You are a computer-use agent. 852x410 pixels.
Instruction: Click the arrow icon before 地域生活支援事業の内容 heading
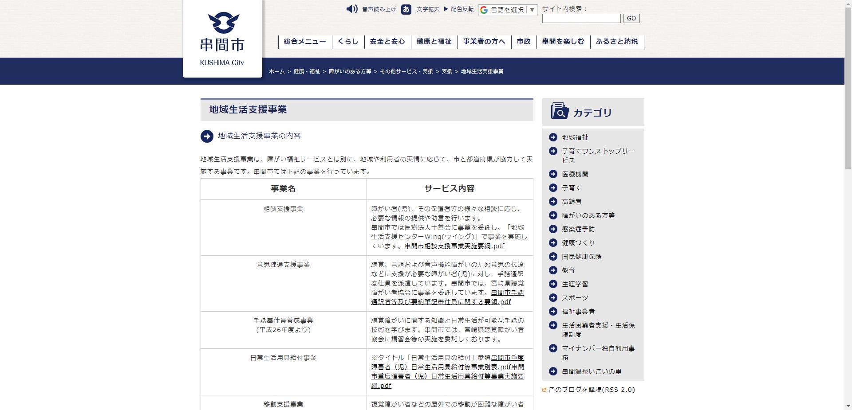pos(206,137)
